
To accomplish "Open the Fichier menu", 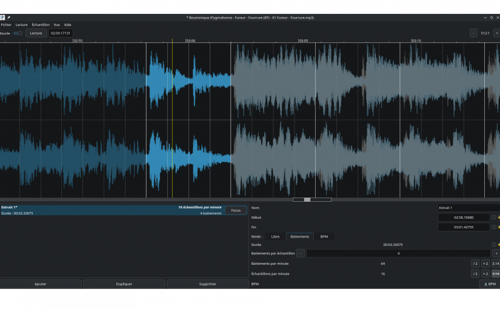I will point(6,25).
